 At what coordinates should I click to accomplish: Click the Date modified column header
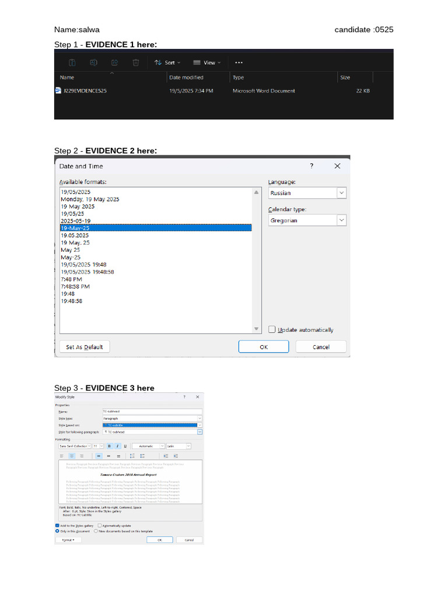(x=186, y=78)
